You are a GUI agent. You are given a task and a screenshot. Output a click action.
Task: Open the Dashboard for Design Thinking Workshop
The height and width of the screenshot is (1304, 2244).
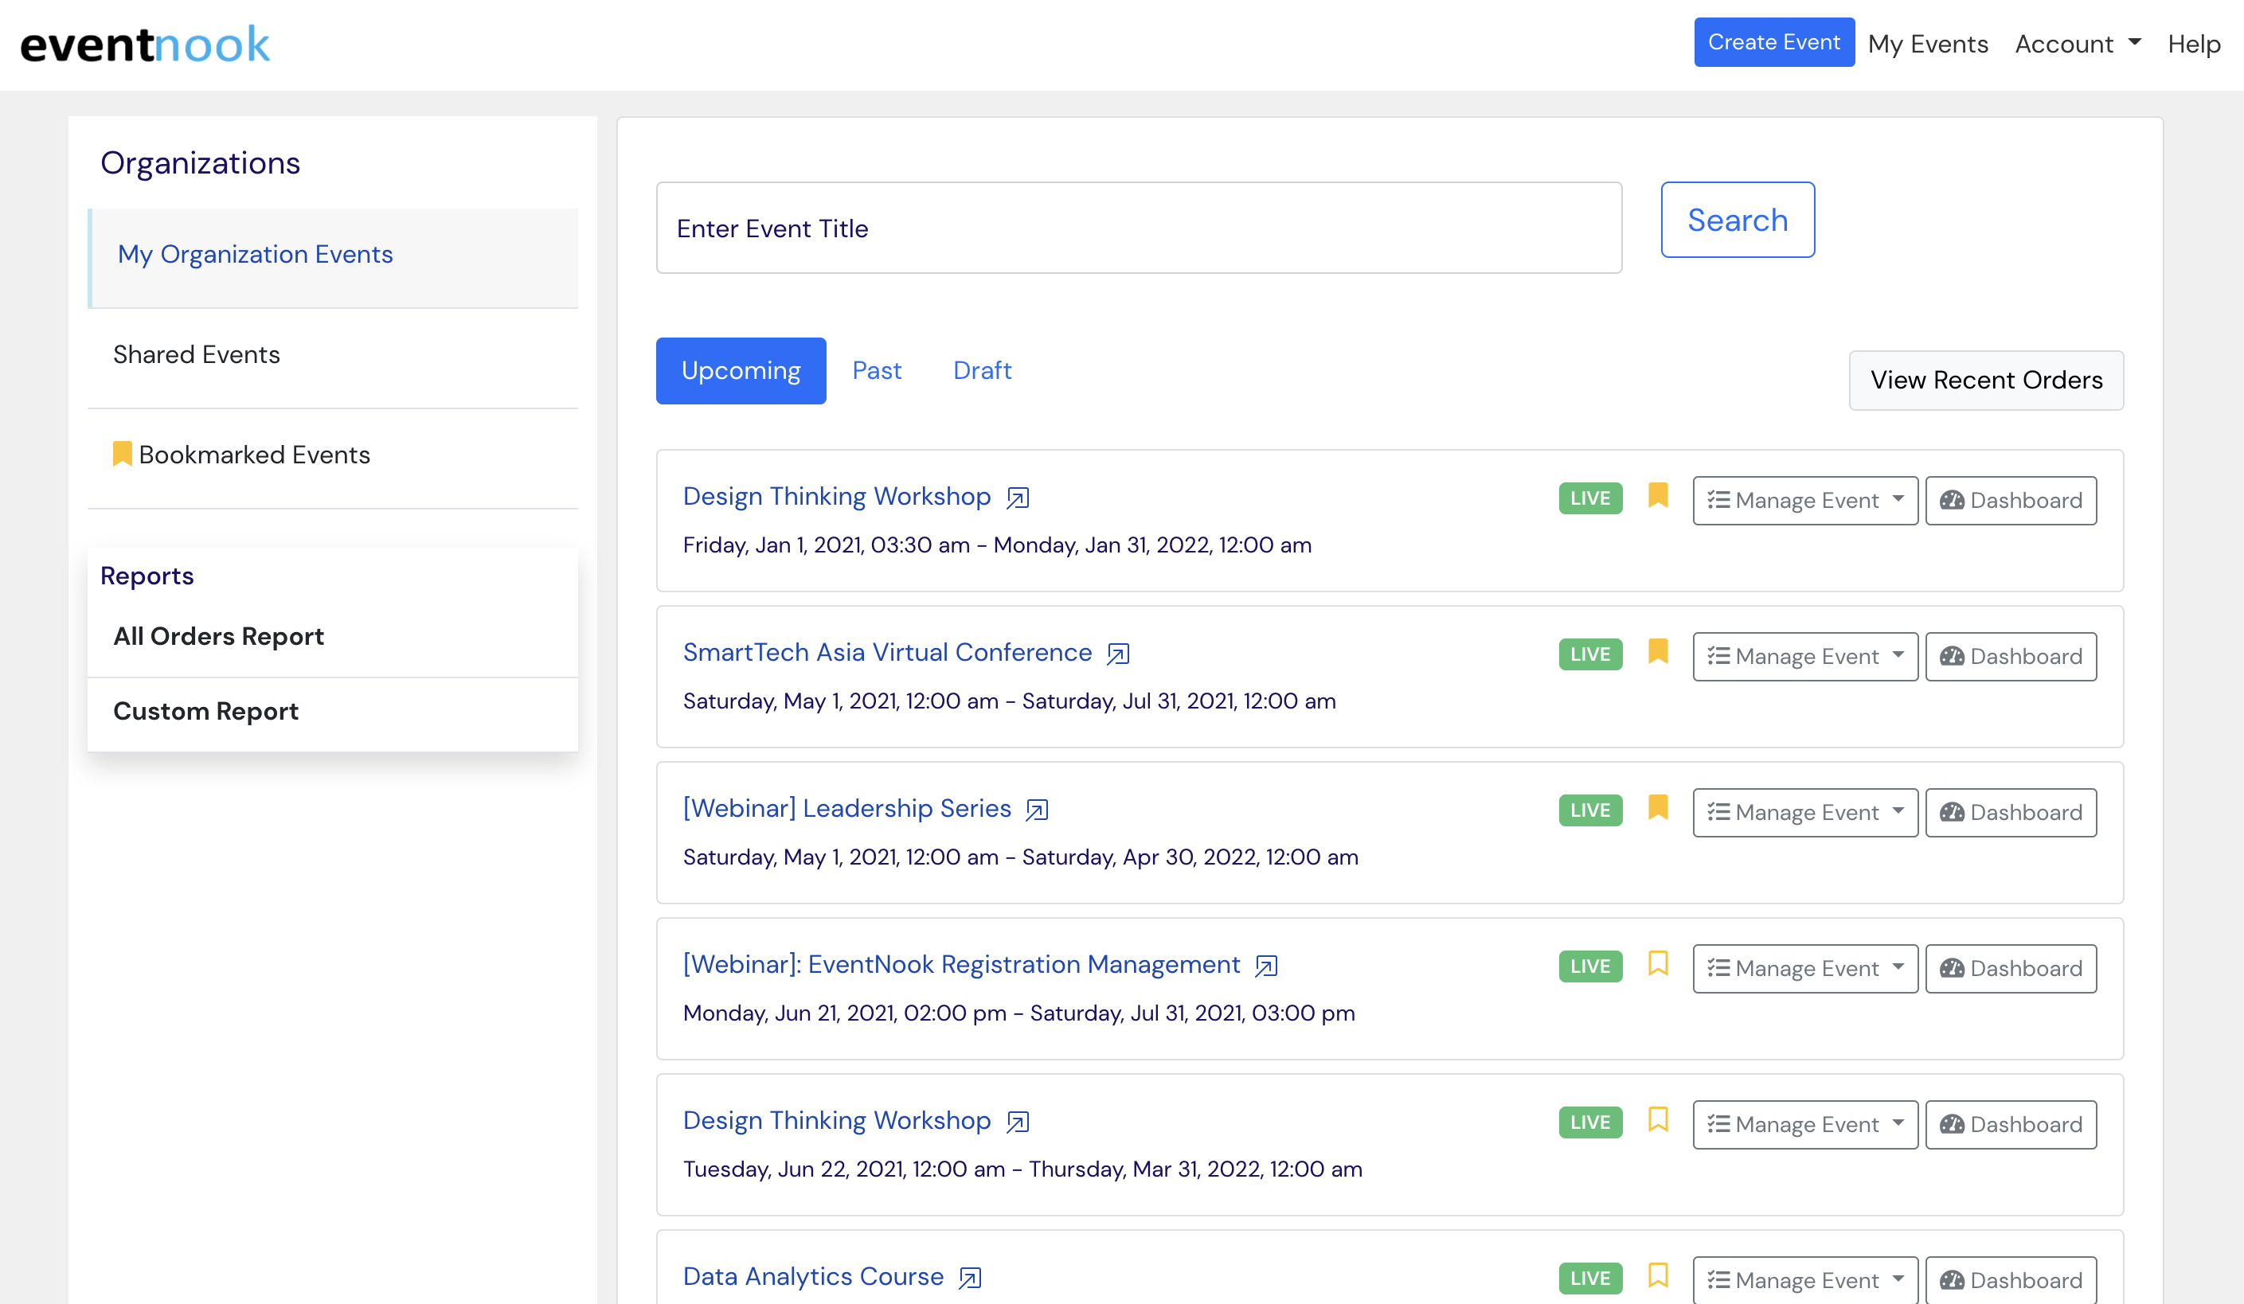click(2011, 500)
